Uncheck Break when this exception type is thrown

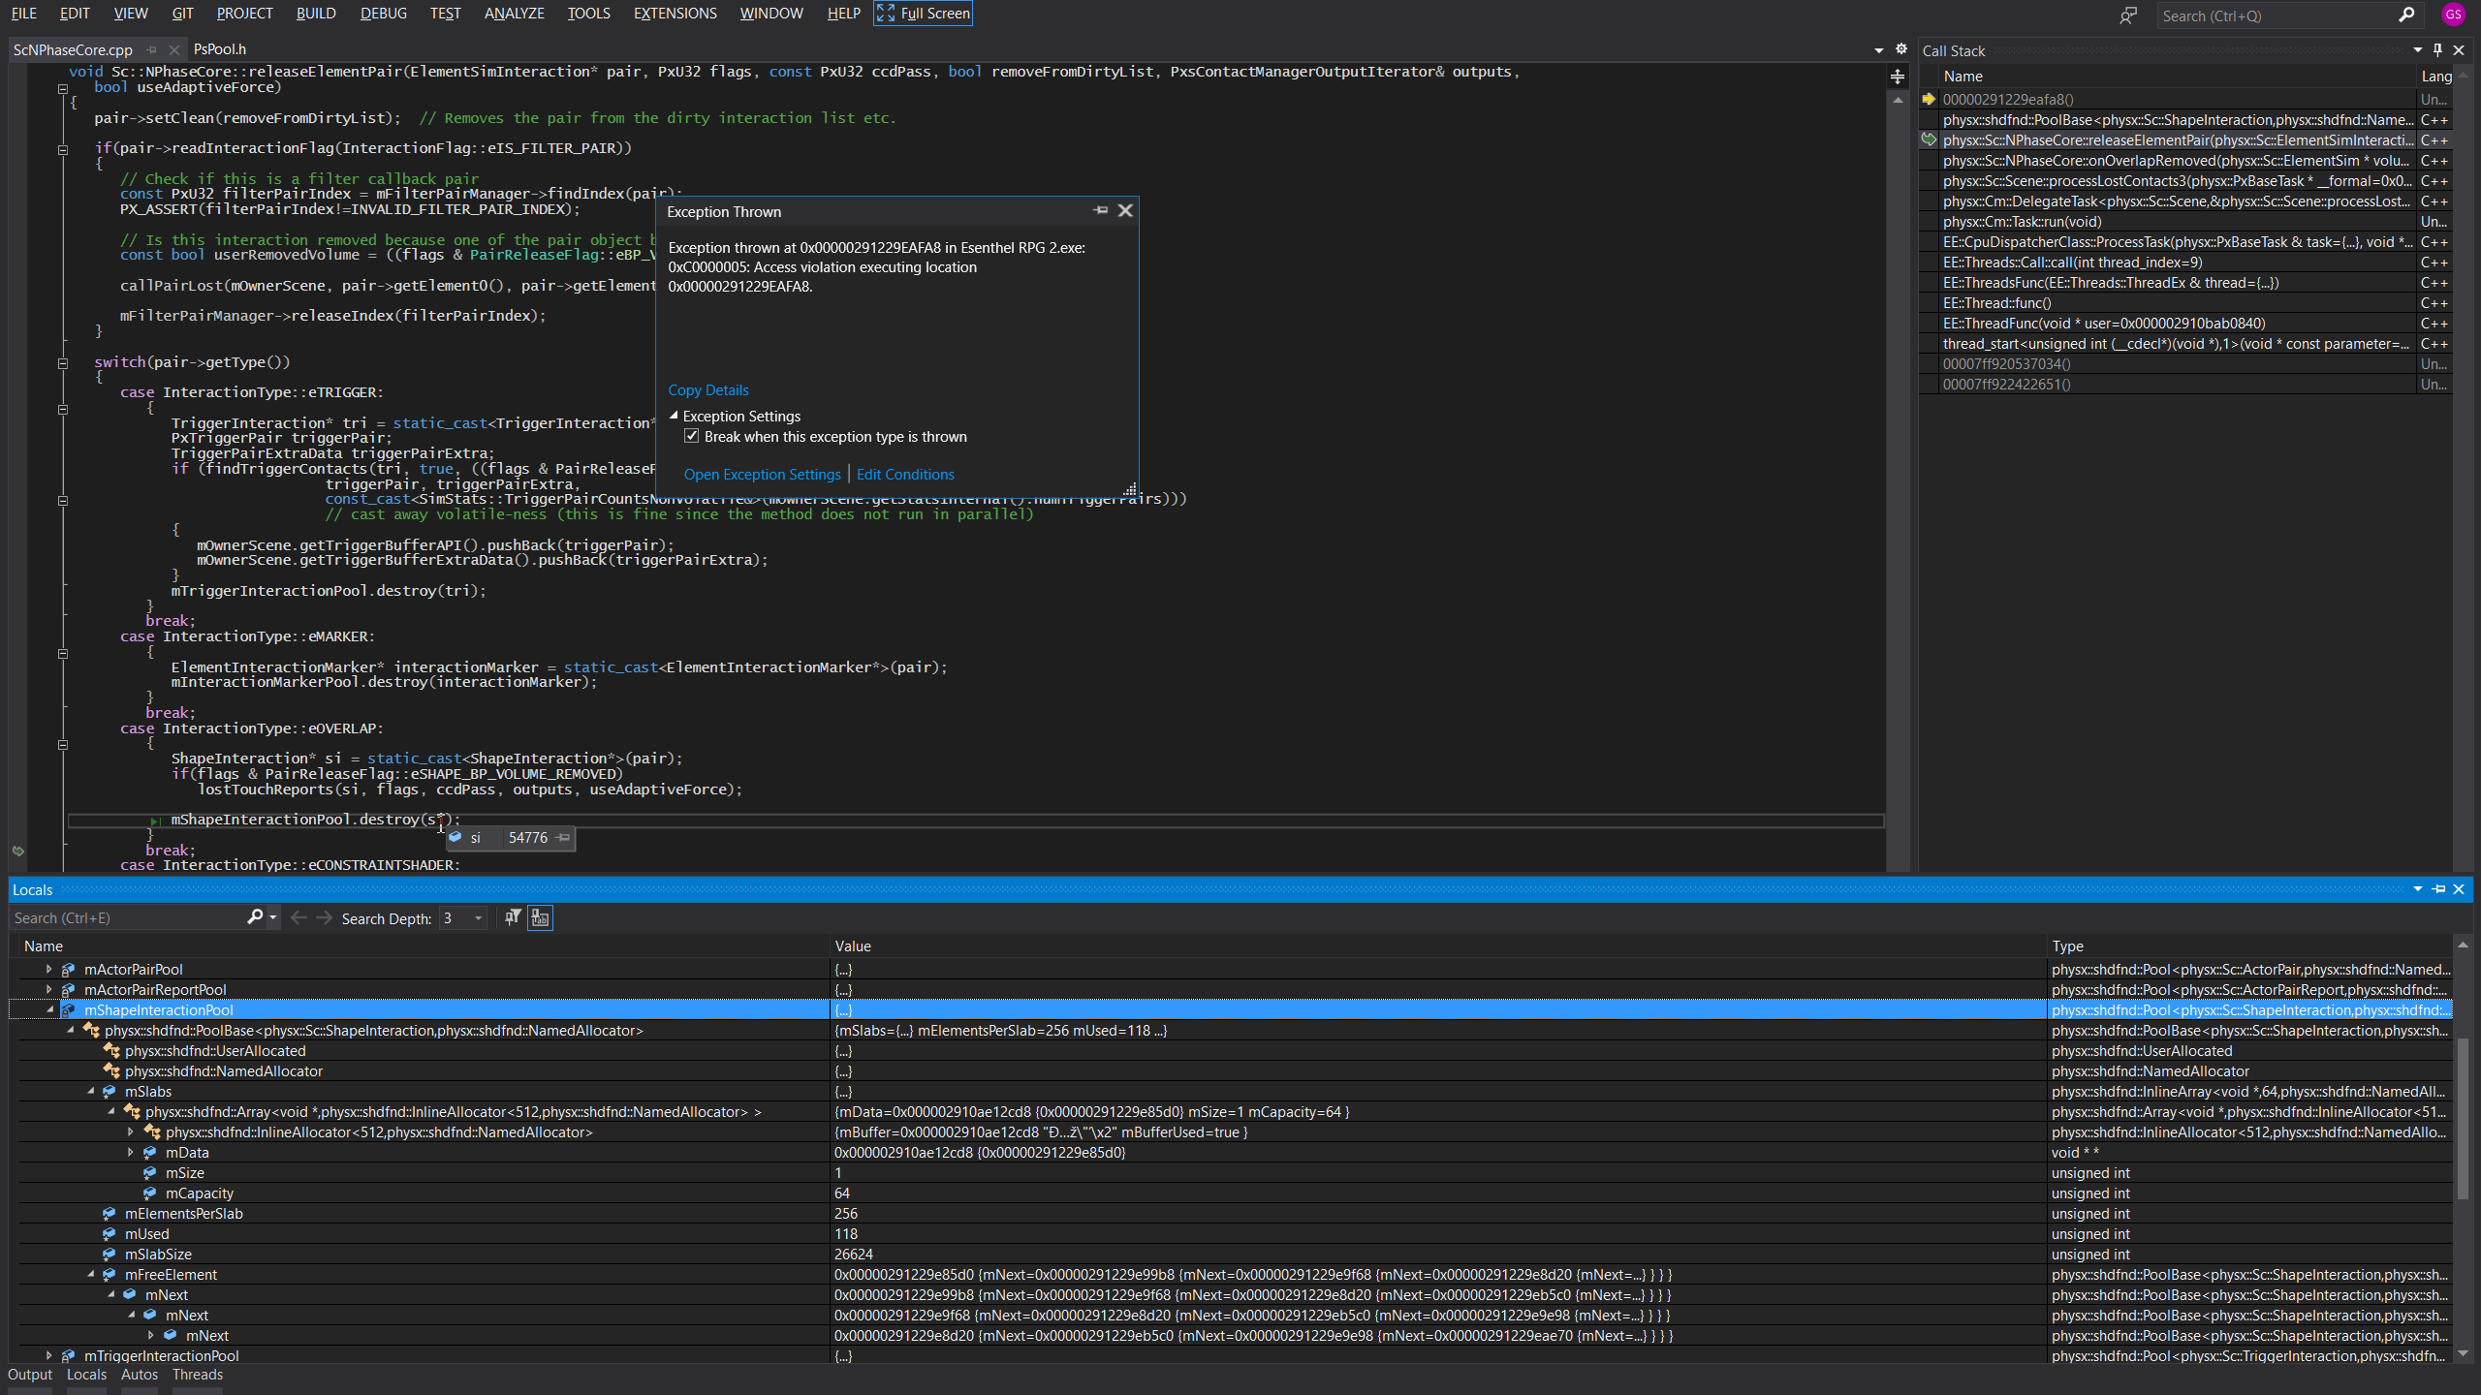pos(692,437)
